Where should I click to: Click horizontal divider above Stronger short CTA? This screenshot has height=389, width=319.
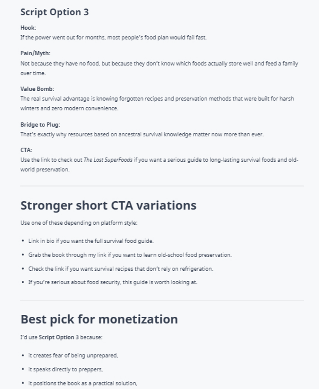pyautogui.click(x=162, y=186)
